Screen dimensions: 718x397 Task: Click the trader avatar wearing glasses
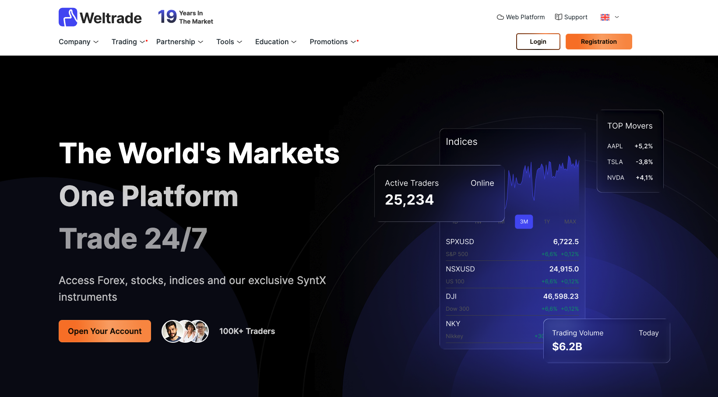click(201, 331)
